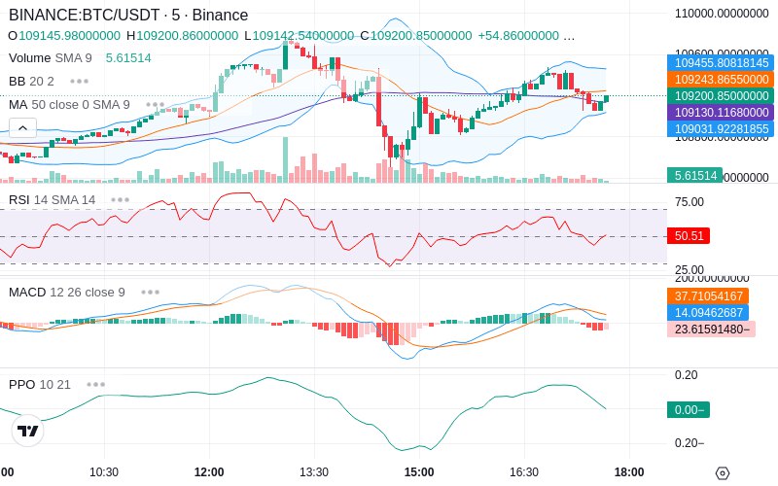
Task: Select the MACD 12 26 close 9 label
Action: 67,293
